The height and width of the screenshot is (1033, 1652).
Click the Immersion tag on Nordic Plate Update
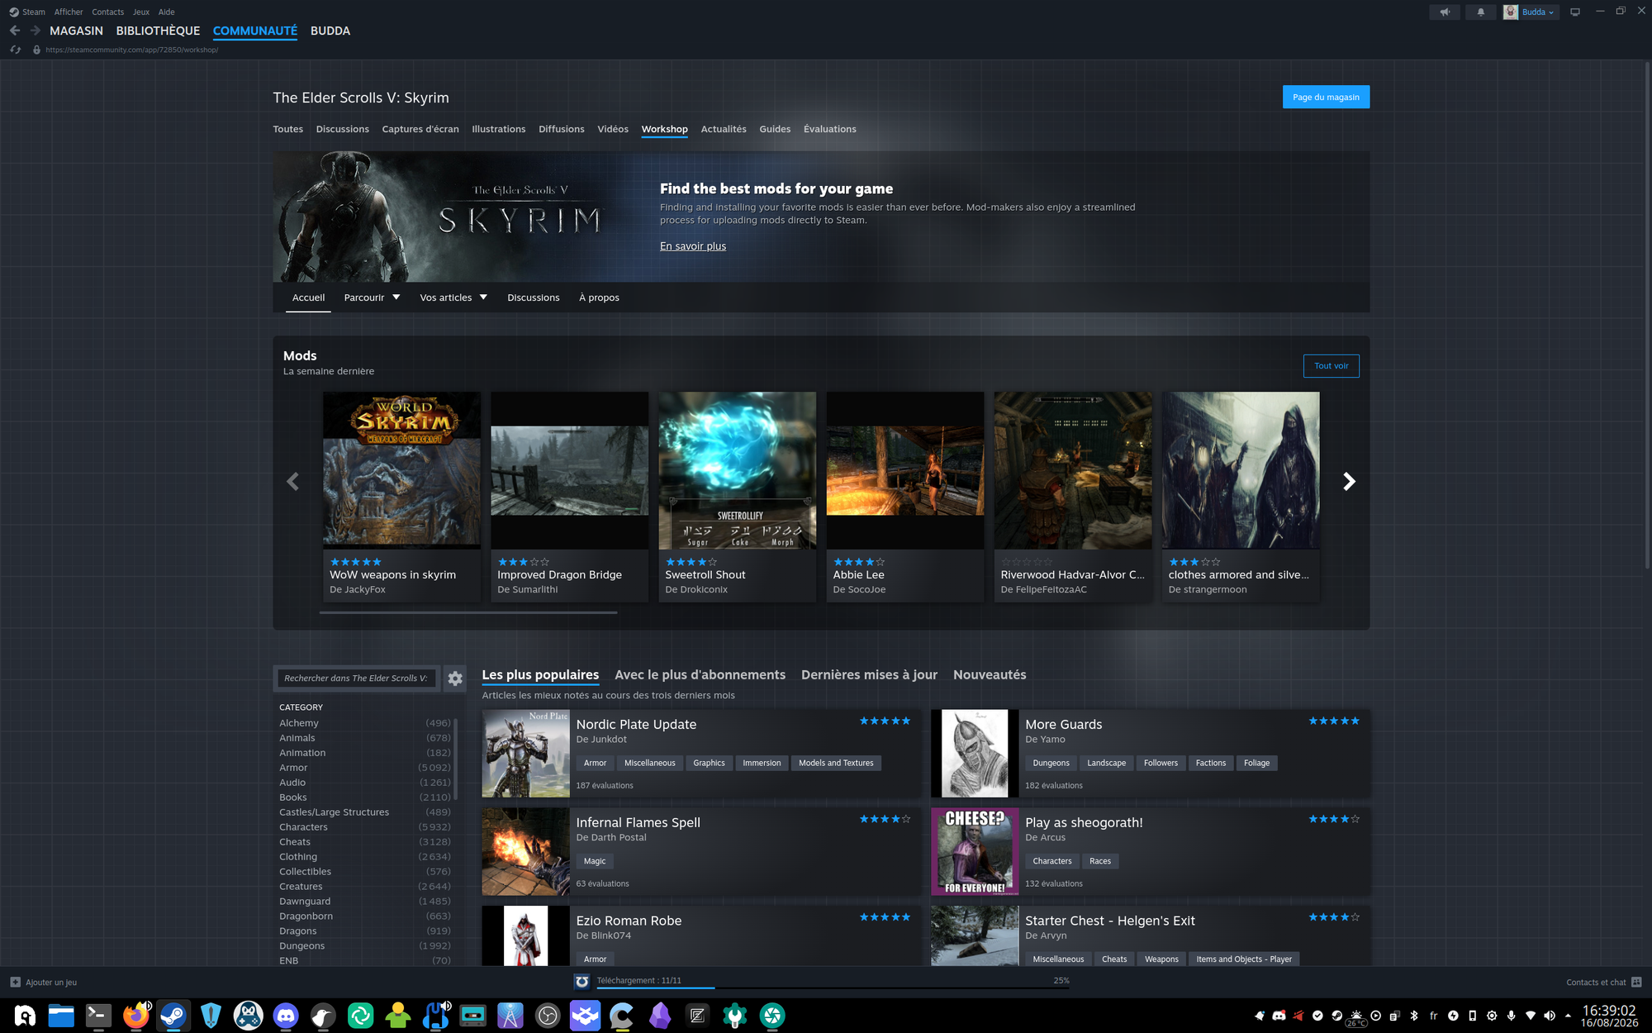point(762,763)
